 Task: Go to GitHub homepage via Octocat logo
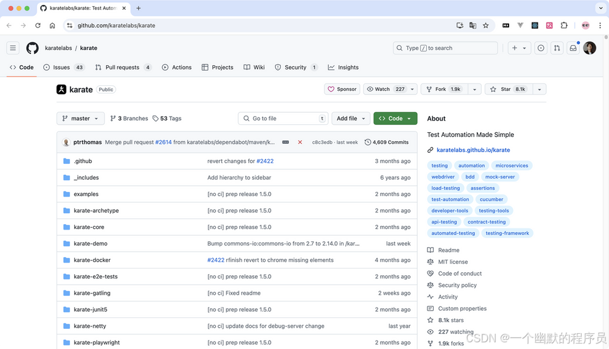[x=32, y=48]
